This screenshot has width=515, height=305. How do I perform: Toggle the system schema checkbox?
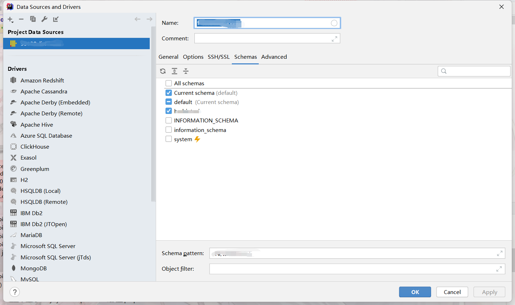click(169, 139)
